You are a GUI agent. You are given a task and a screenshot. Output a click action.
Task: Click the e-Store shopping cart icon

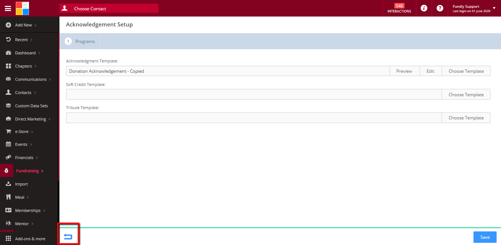click(x=8, y=131)
